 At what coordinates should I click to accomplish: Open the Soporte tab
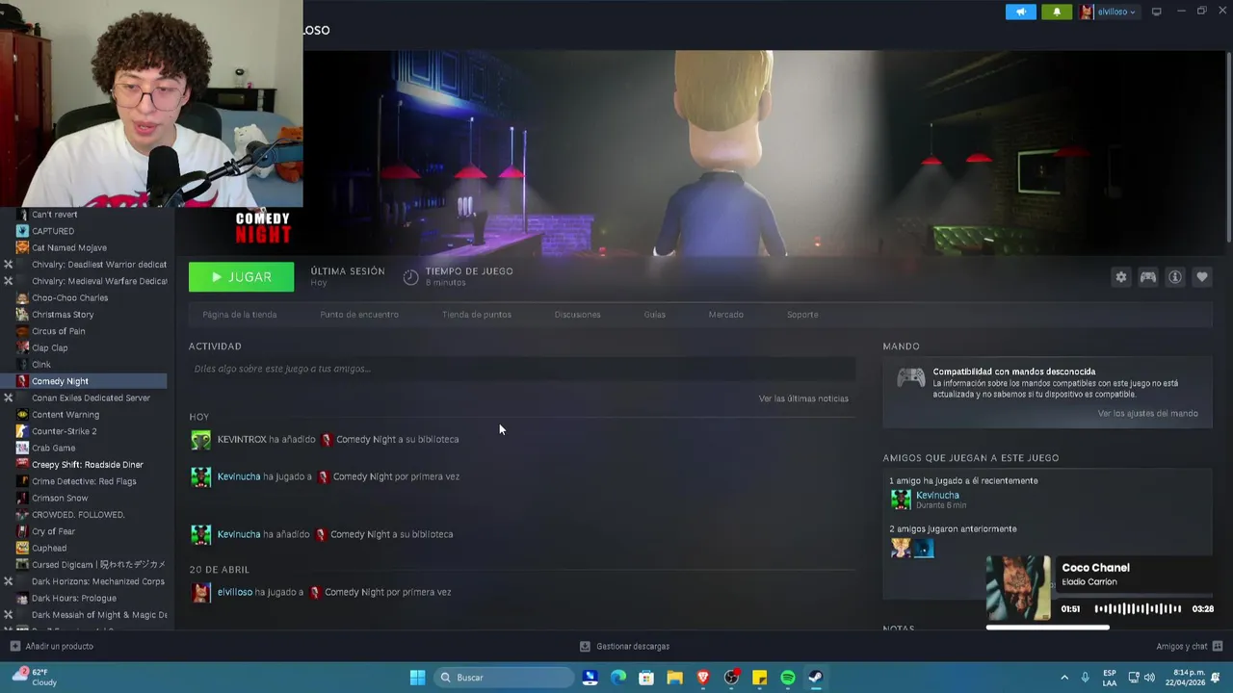(802, 315)
